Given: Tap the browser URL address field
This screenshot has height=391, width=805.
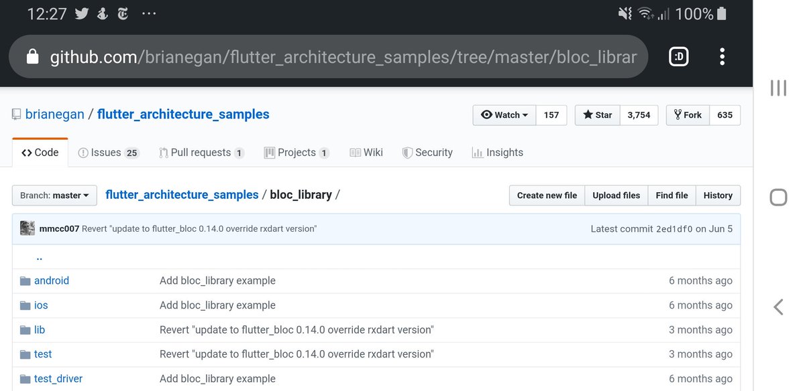Looking at the screenshot, I should point(329,57).
